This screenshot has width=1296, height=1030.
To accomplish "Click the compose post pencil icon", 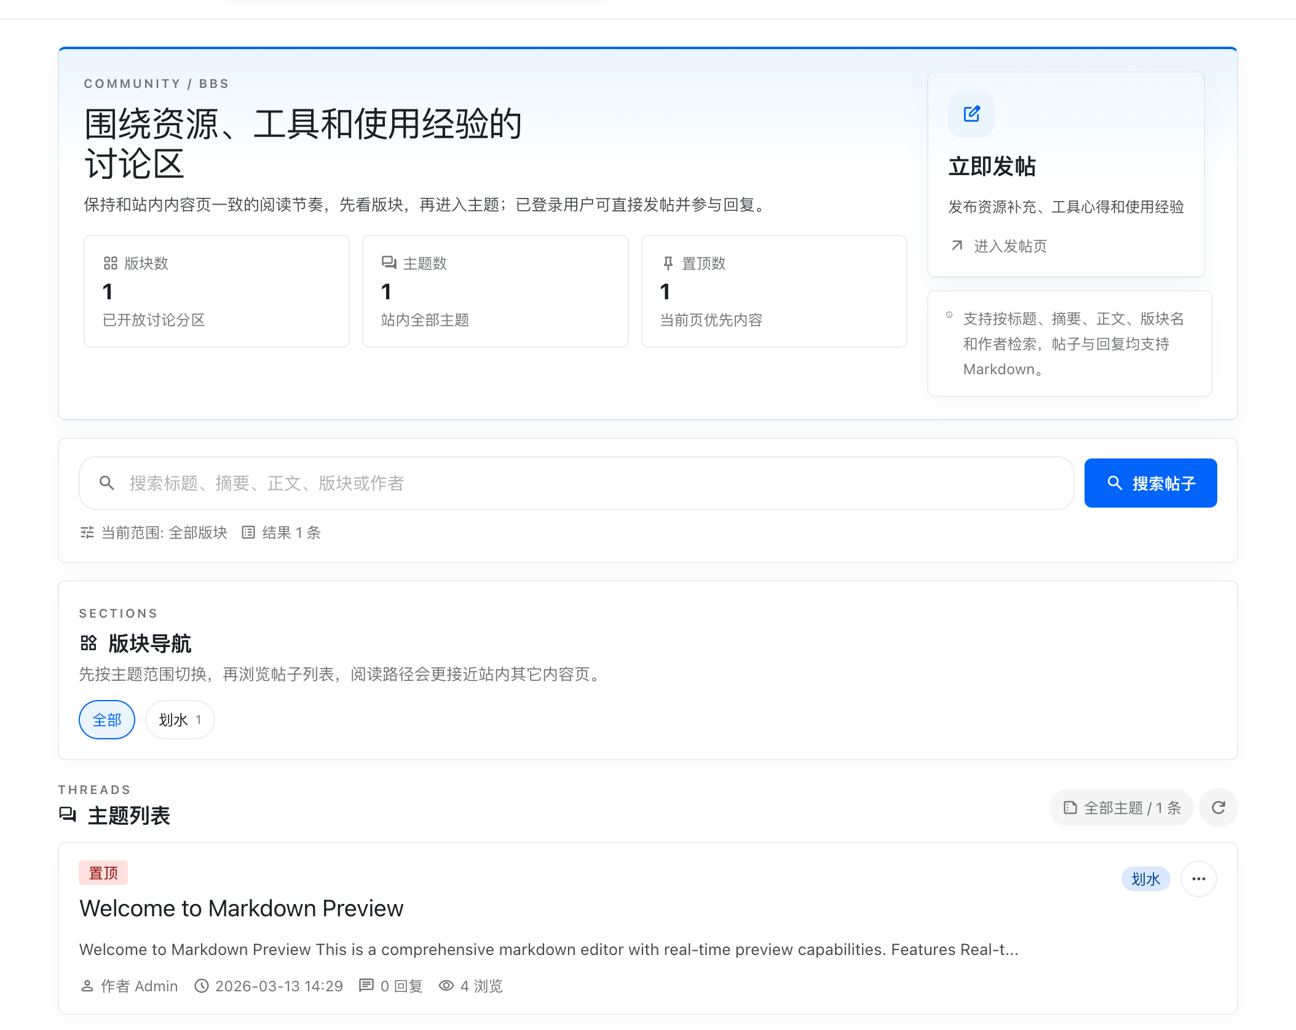I will pos(971,114).
